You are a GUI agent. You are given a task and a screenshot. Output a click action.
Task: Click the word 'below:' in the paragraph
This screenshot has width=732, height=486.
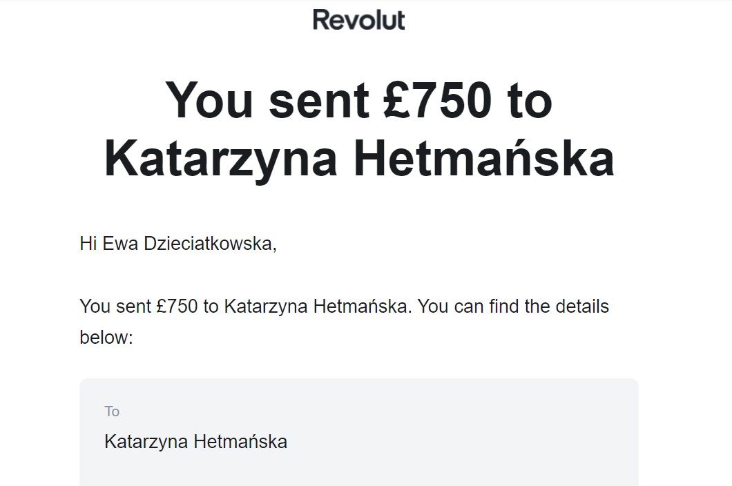[x=106, y=337]
